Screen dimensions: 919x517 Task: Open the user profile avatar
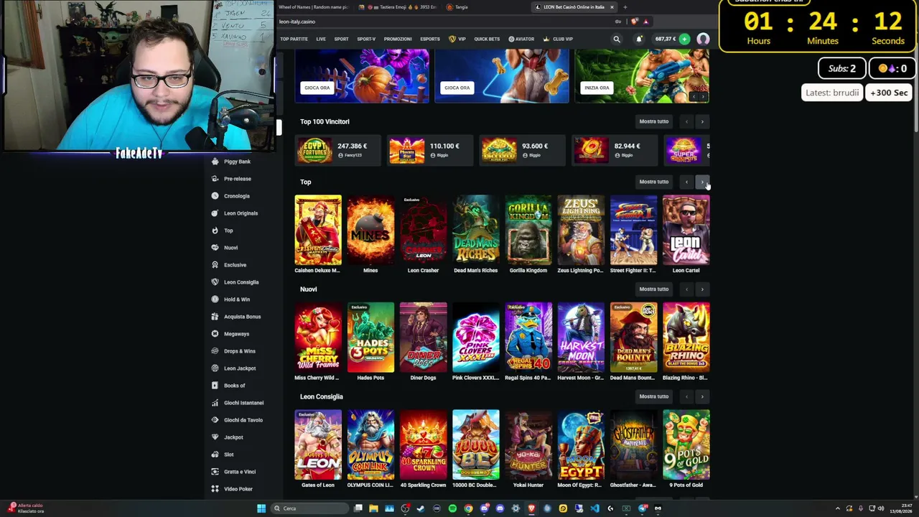click(703, 39)
